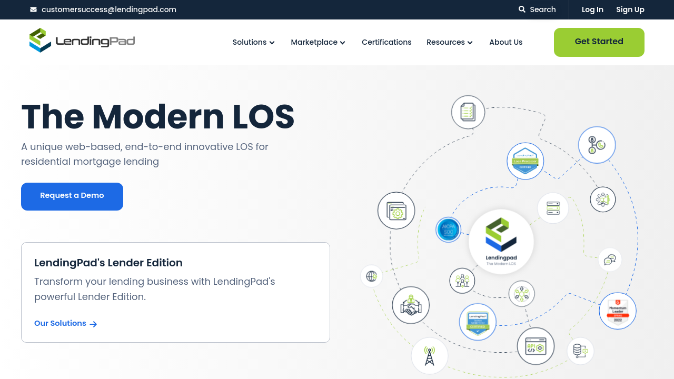This screenshot has height=379, width=674.
Task: Click the Request a Demo button
Action: (x=72, y=196)
